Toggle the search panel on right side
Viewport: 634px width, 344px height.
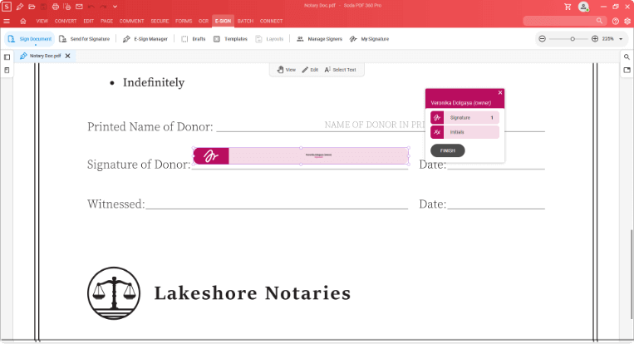tap(627, 57)
